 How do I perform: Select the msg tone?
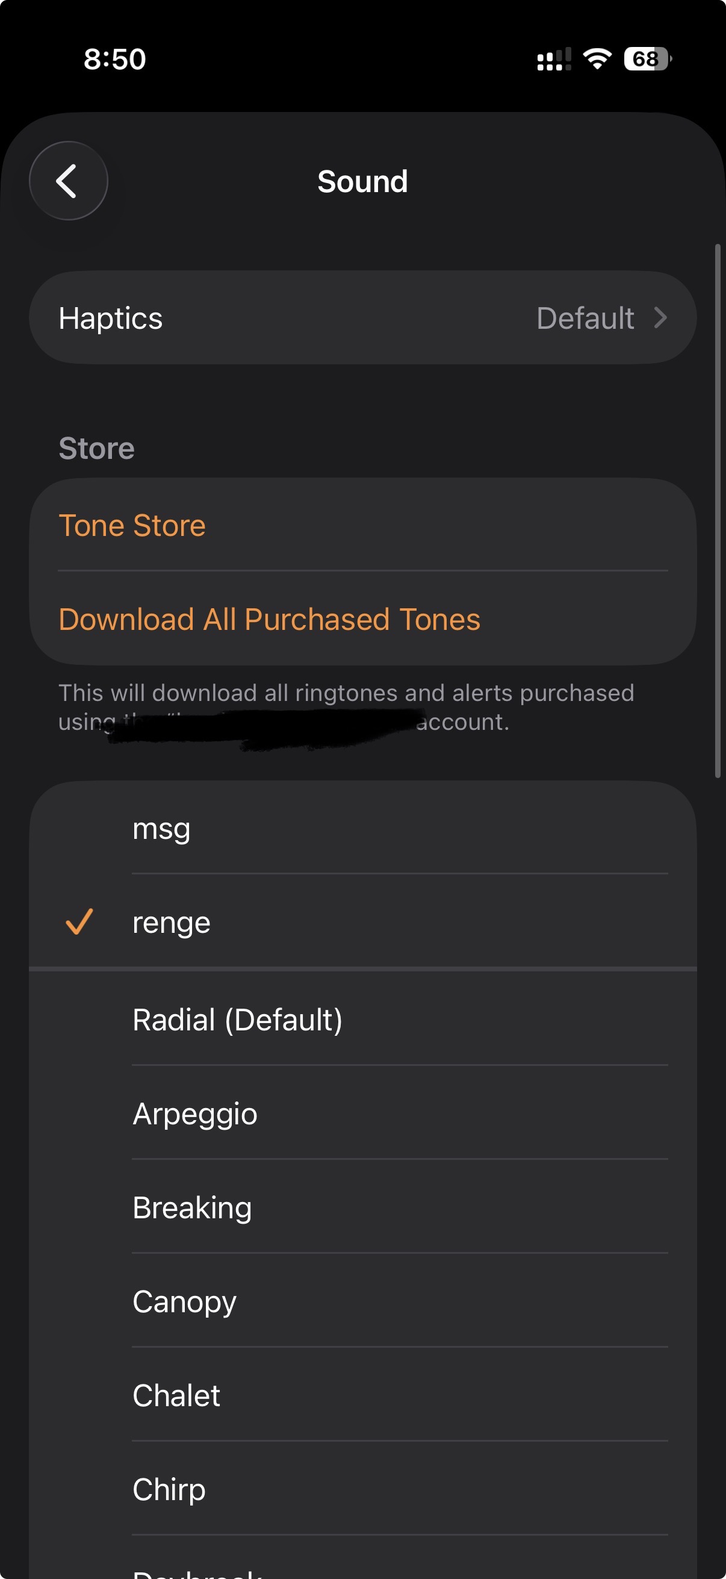[x=162, y=828]
